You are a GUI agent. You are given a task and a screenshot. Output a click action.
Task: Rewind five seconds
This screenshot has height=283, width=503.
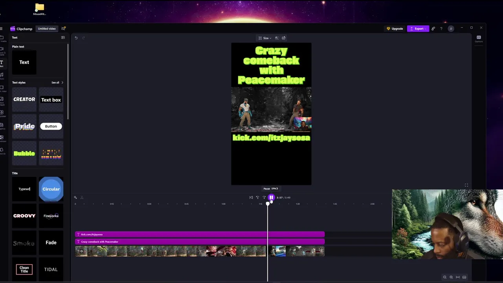coord(258,198)
